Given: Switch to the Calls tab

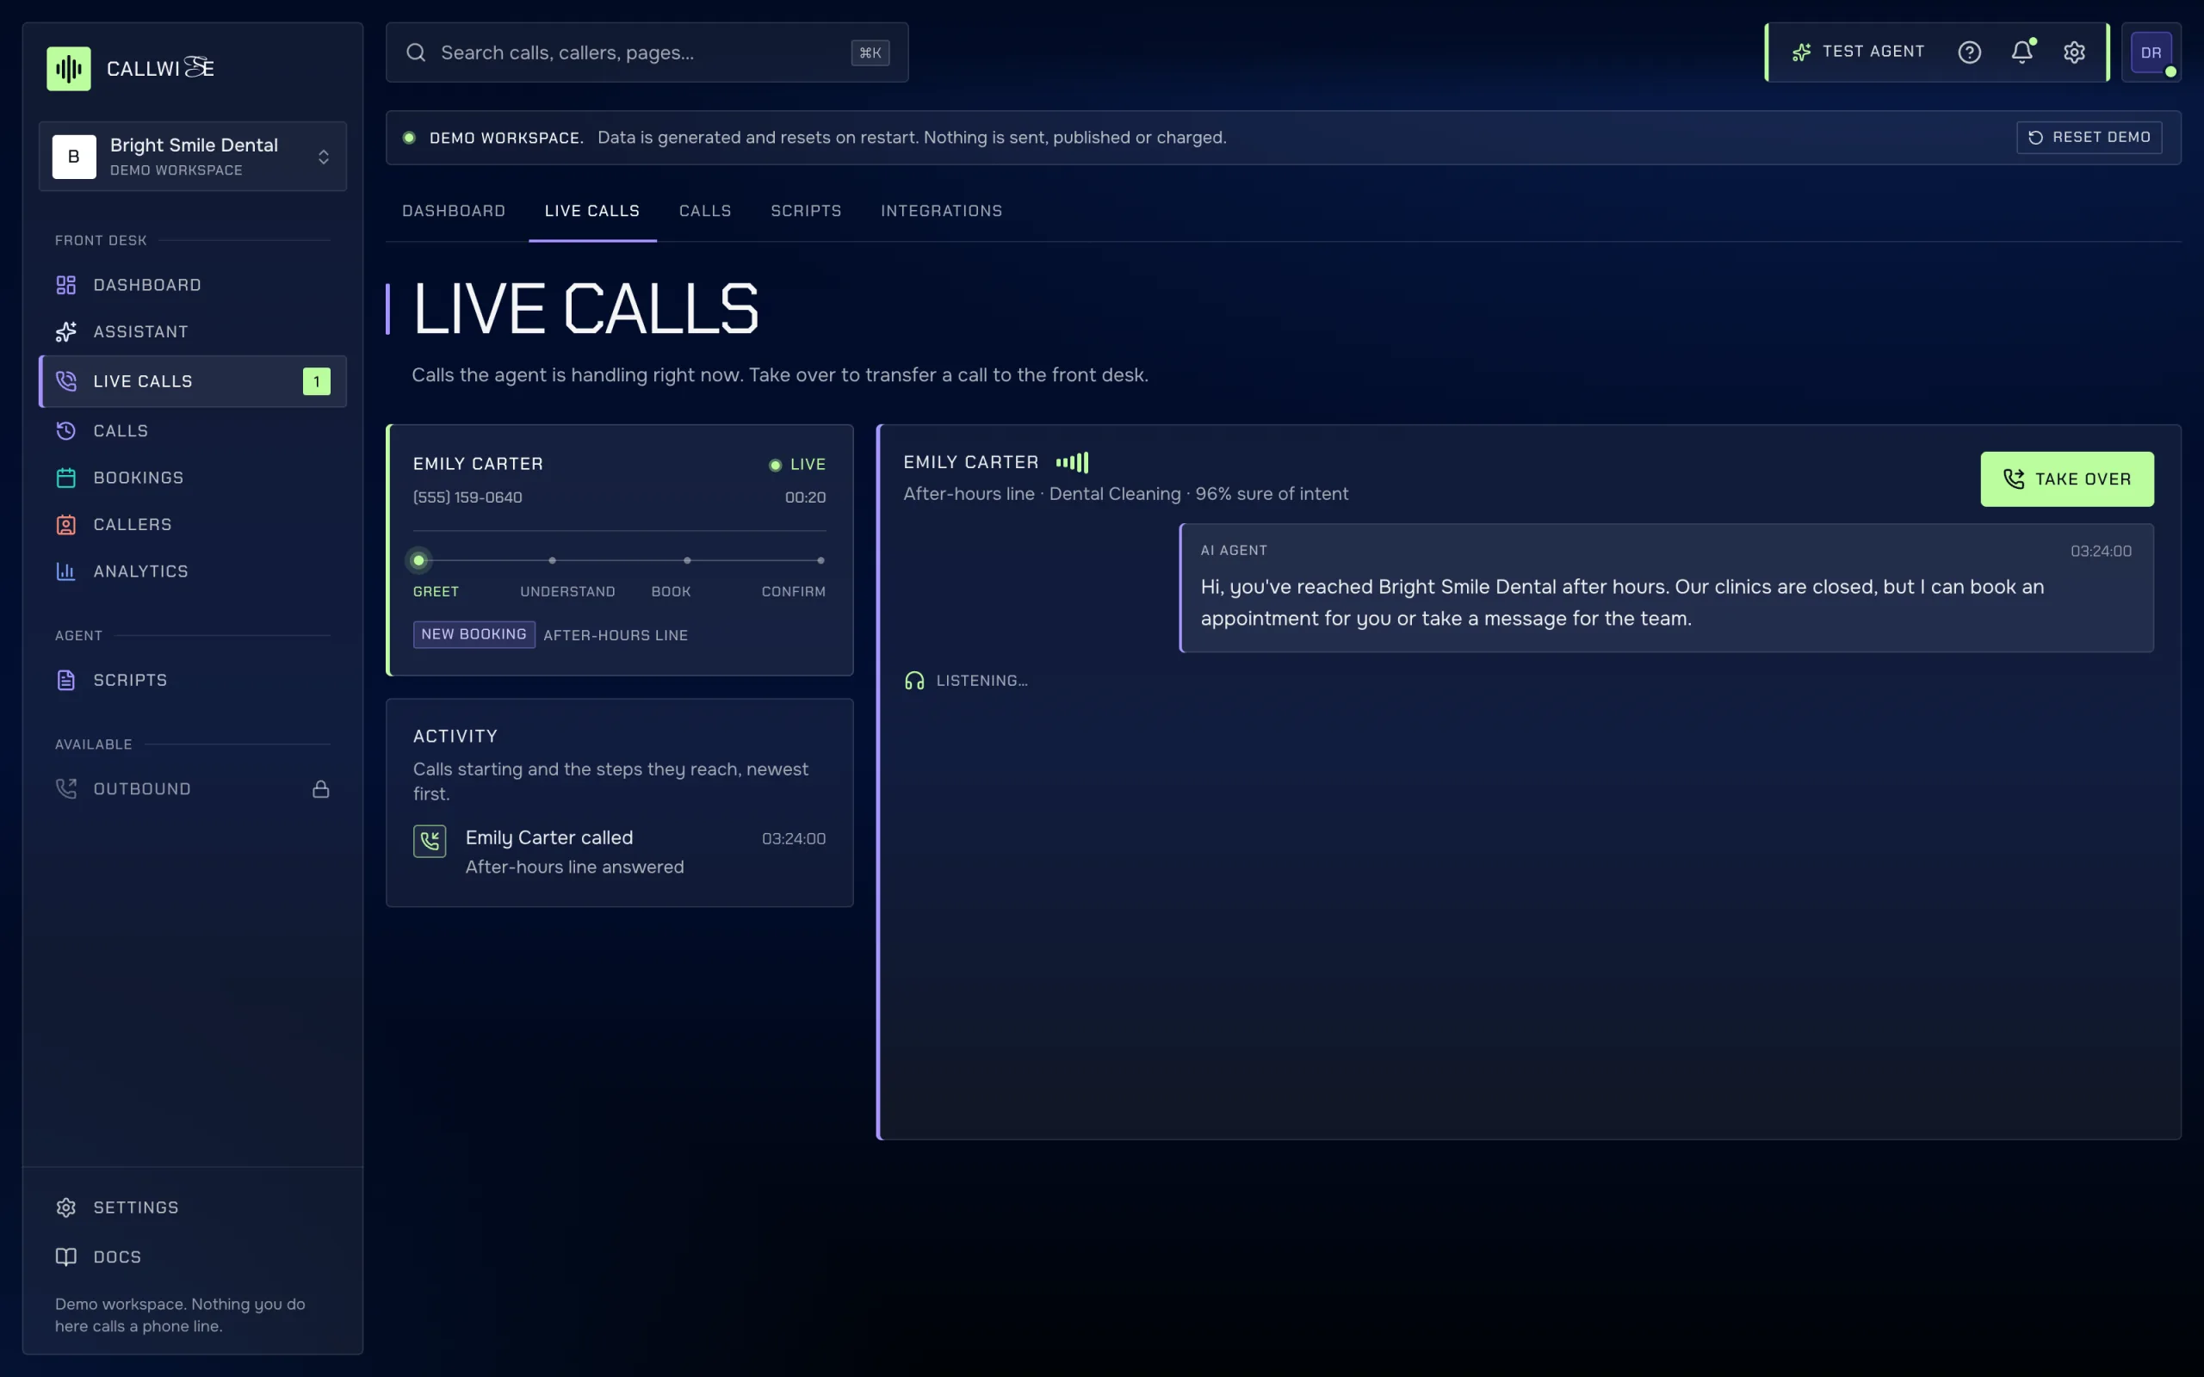Looking at the screenshot, I should pos(705,212).
